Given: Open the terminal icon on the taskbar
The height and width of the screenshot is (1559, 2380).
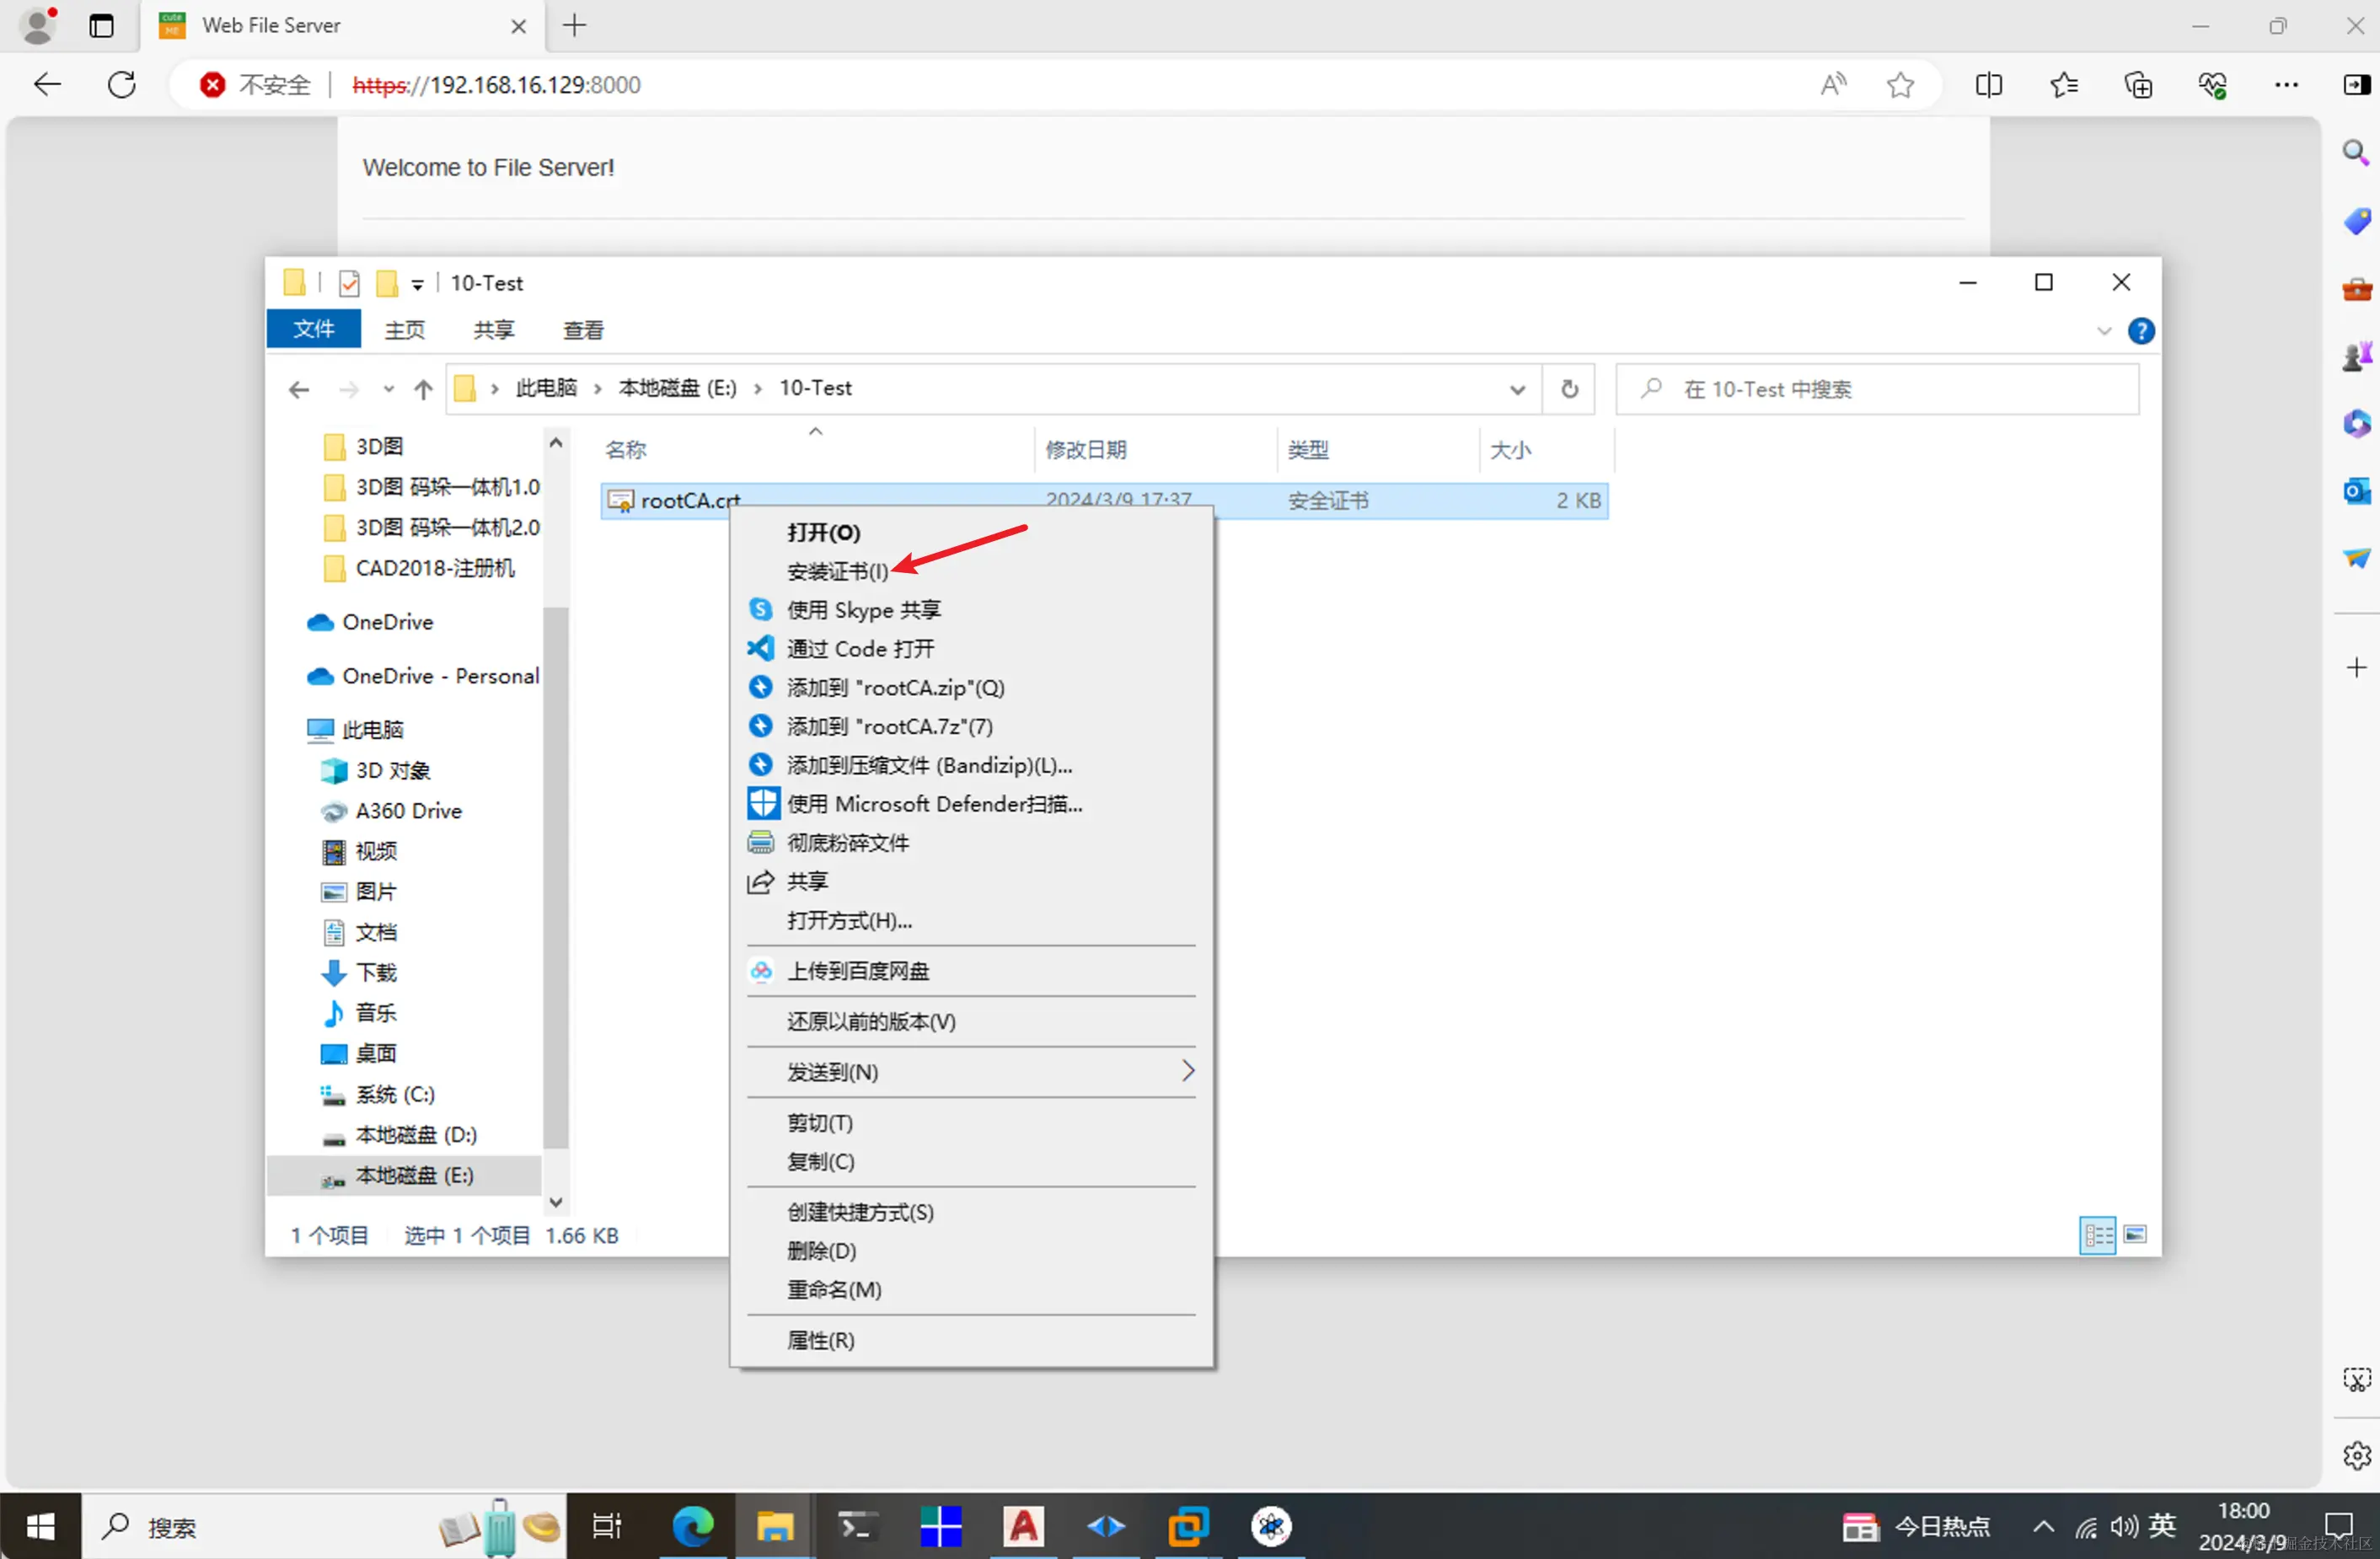Looking at the screenshot, I should click(857, 1527).
